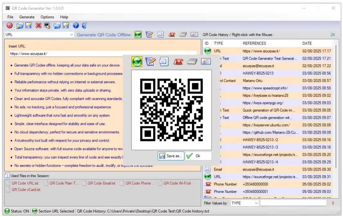This screenshot has height=217, width=343.
Task: Click gray Wi-Fi router icon in Generate QR Code Offline row
Action: pyautogui.click(x=183, y=34)
